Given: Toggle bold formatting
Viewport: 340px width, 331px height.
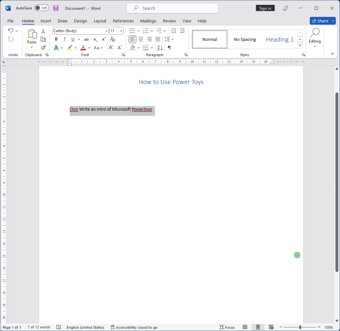Looking at the screenshot, I should (x=56, y=39).
